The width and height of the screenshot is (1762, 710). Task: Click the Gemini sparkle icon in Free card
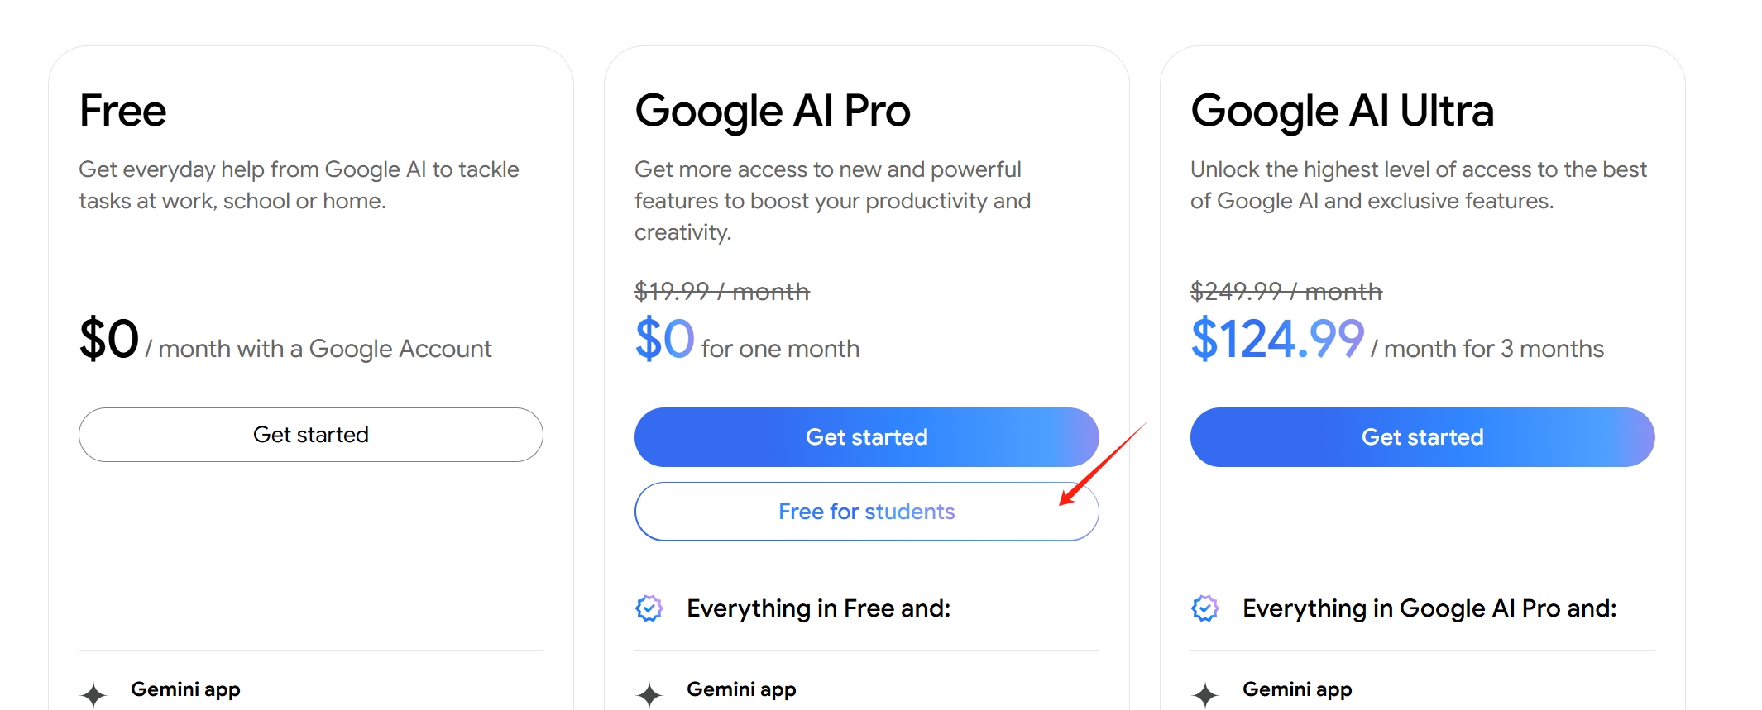coord(94,694)
